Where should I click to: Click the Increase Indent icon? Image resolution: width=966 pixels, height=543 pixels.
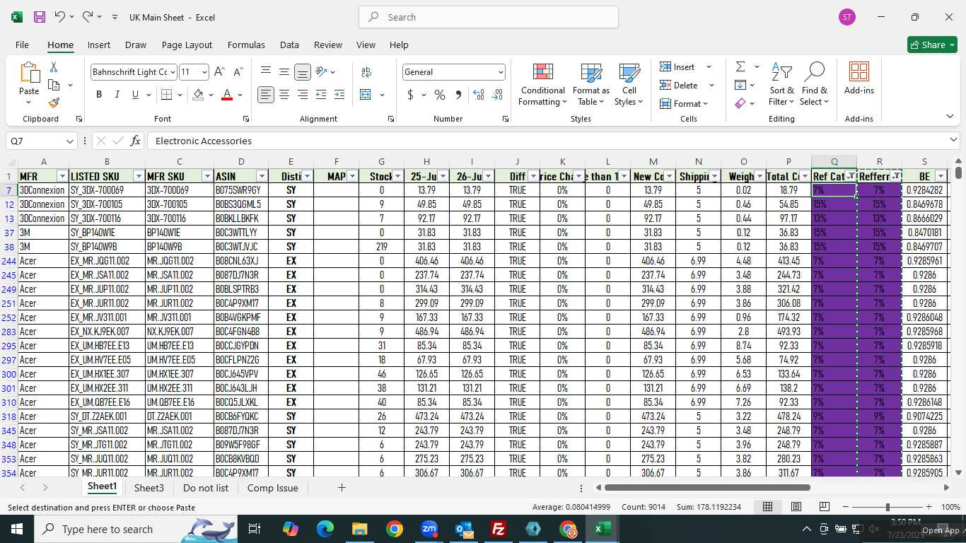(339, 95)
